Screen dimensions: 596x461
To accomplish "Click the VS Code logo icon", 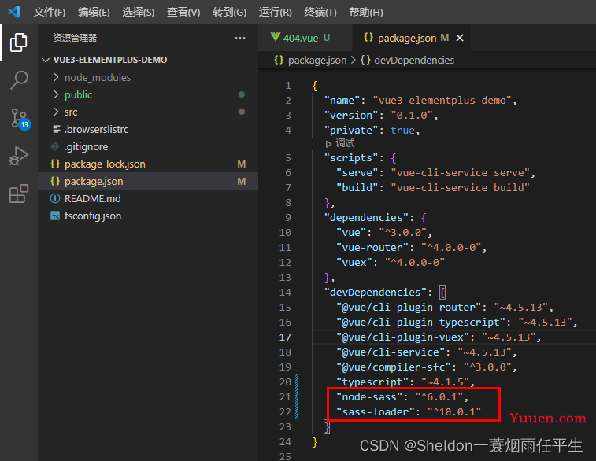I will [x=14, y=12].
